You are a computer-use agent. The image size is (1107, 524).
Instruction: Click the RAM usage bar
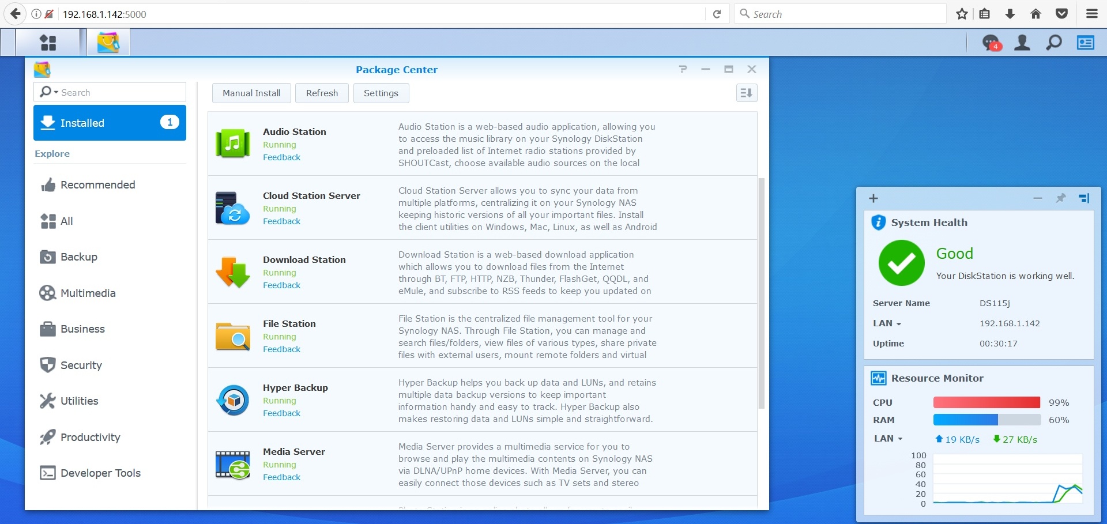[x=987, y=420]
